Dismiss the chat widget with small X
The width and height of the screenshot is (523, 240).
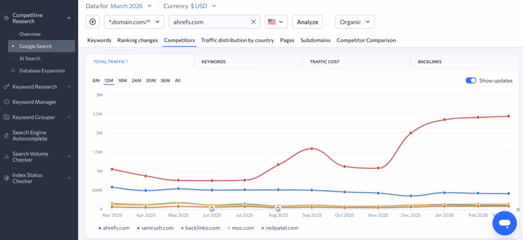518,209
